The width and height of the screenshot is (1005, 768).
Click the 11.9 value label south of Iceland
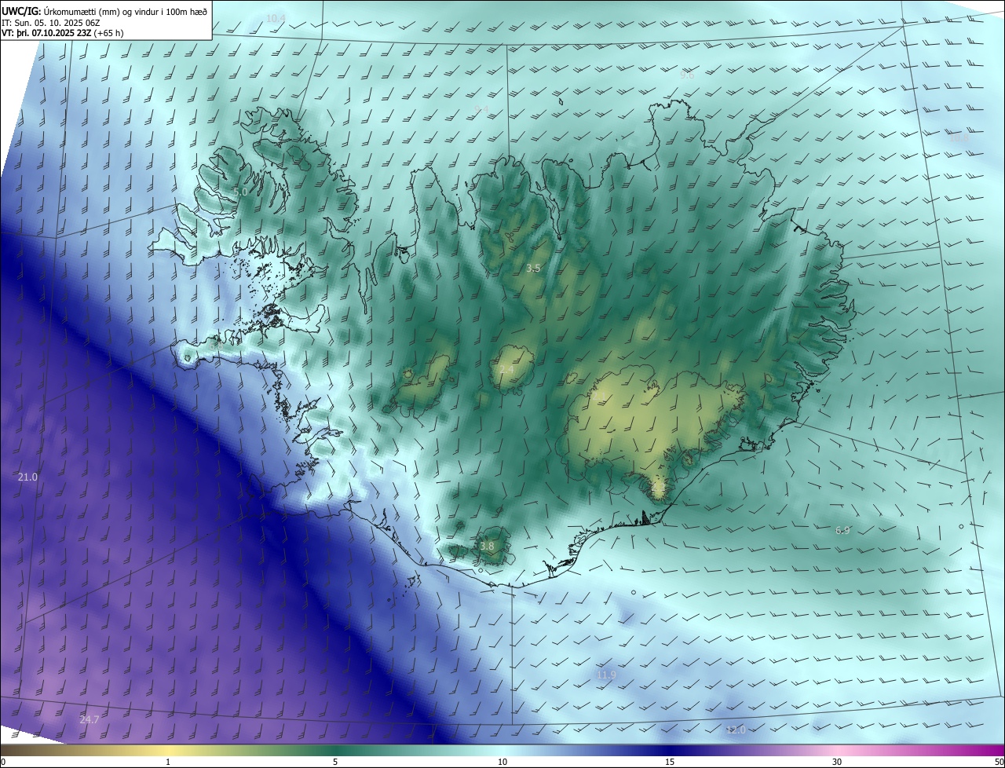[x=606, y=675]
